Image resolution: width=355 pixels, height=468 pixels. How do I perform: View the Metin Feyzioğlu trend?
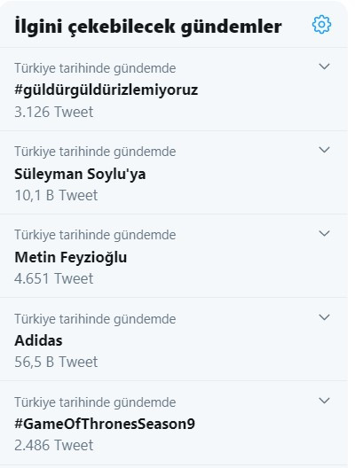(x=71, y=257)
